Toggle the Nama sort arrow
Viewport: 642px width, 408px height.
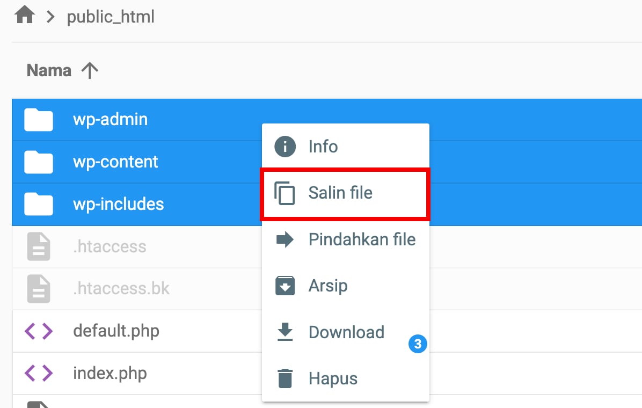90,71
